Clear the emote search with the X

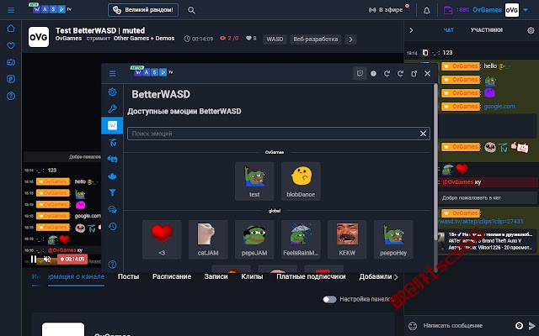[x=423, y=134]
